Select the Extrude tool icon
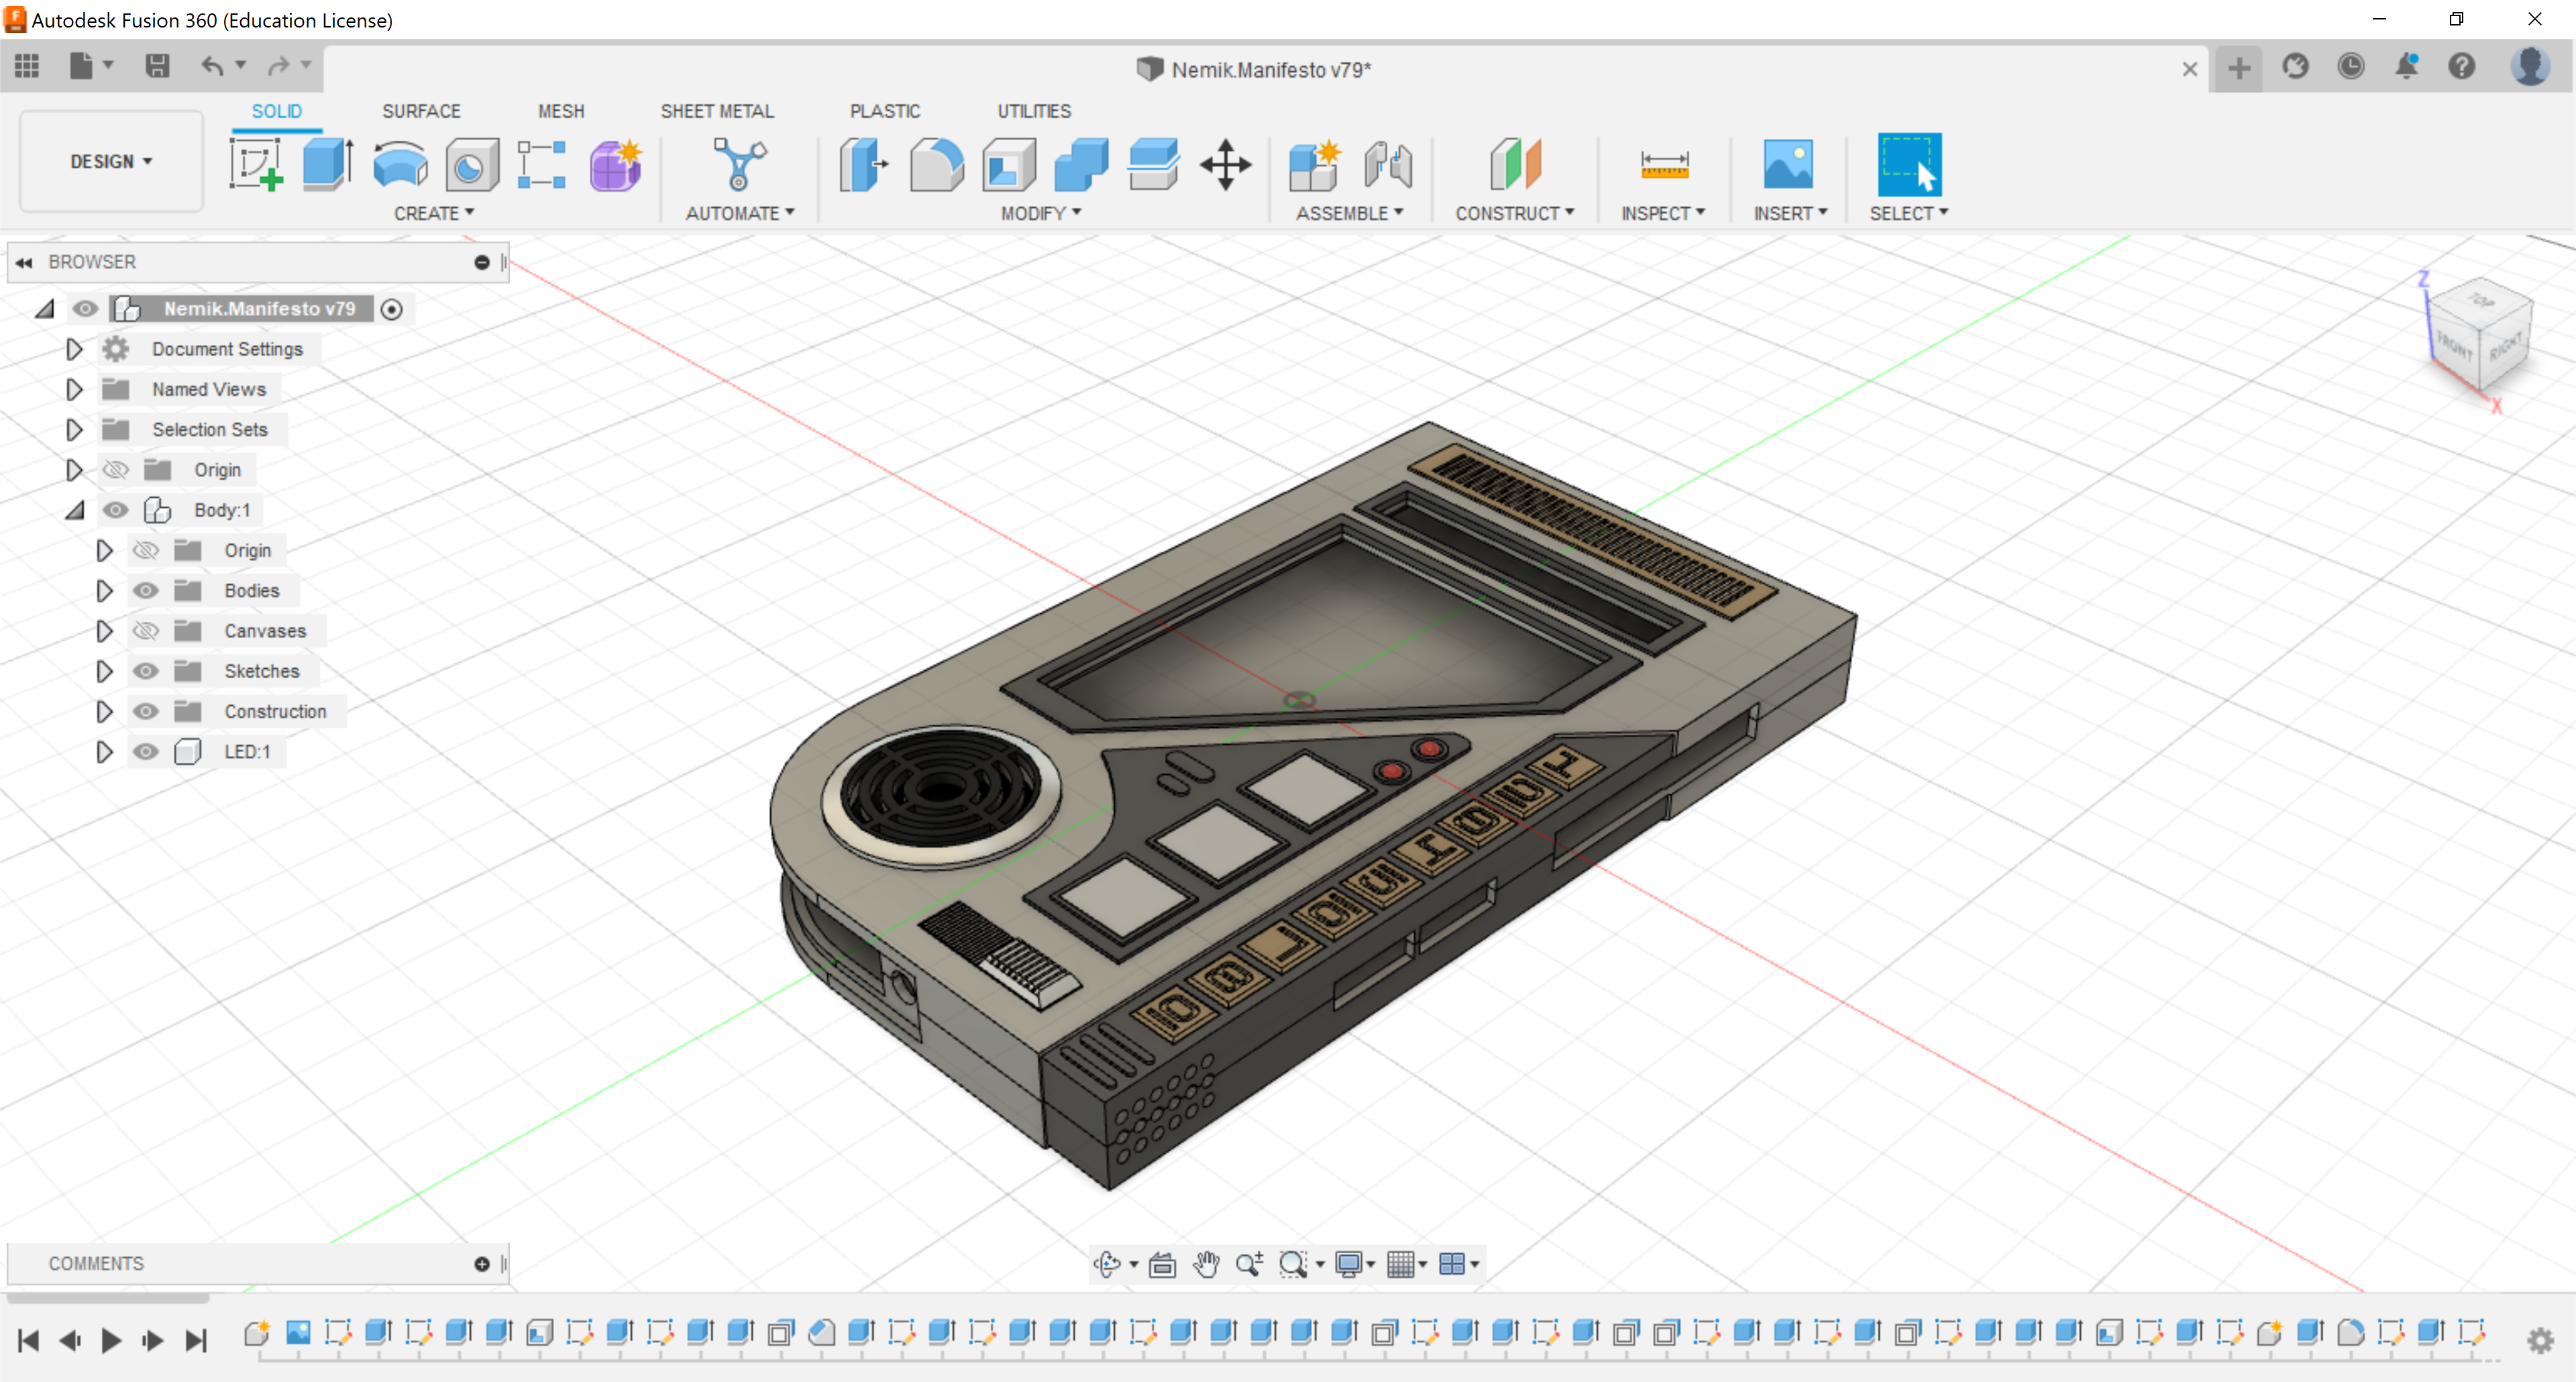2576x1382 pixels. tap(328, 164)
